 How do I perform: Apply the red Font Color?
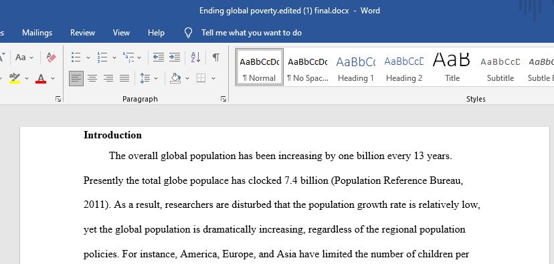(41, 78)
